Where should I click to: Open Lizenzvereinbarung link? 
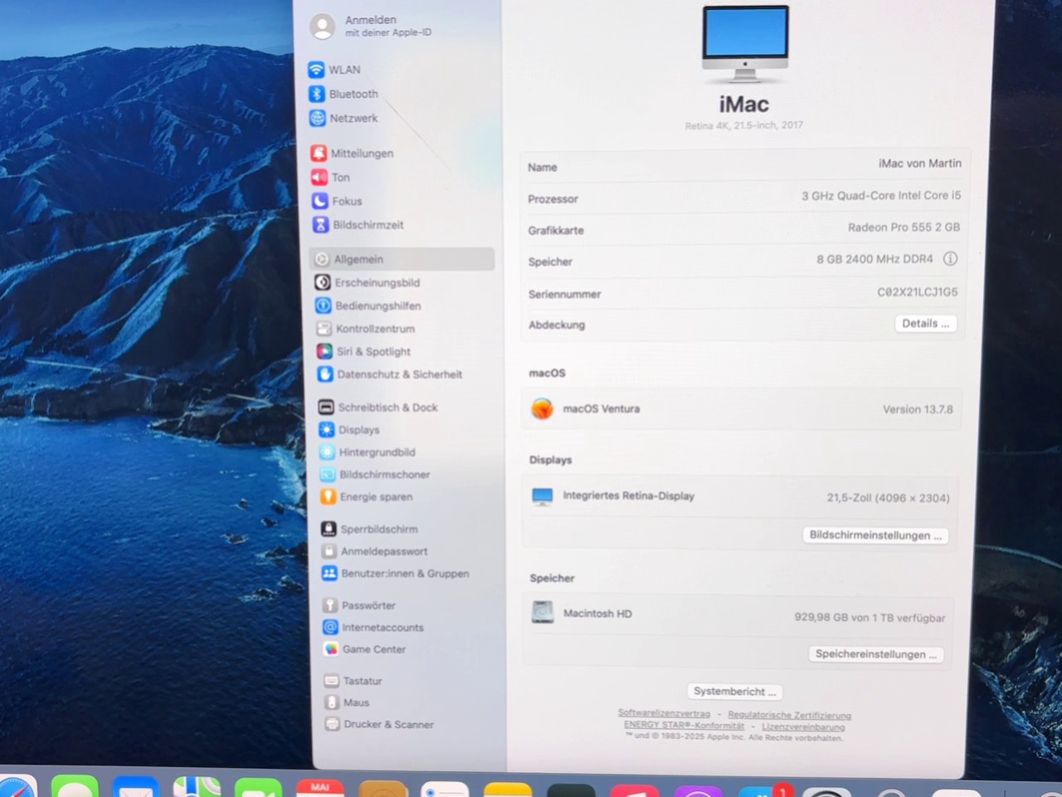pyautogui.click(x=803, y=726)
